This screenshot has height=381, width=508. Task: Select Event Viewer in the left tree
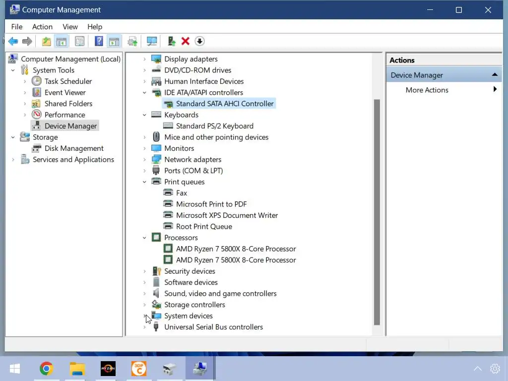coord(65,92)
